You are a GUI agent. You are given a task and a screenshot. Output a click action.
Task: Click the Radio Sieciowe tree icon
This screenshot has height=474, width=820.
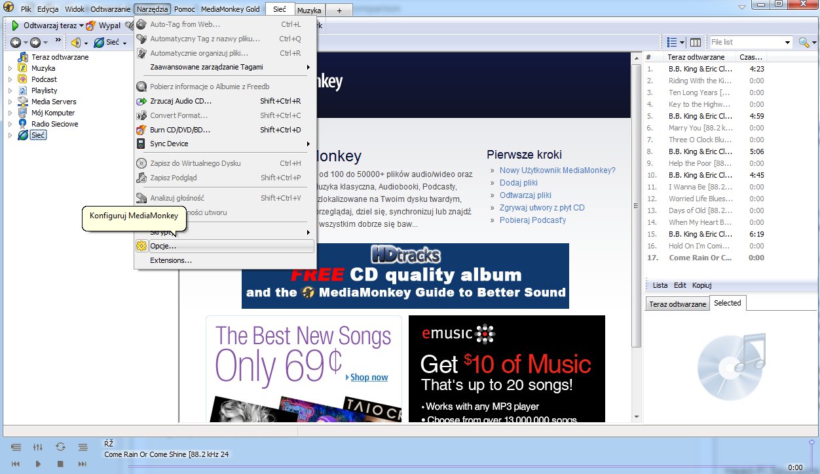click(x=23, y=124)
